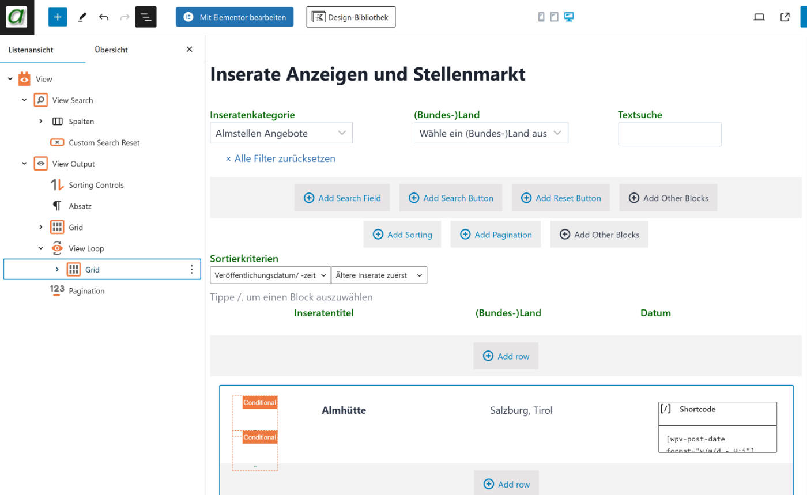Select the View Loop icon
This screenshot has width=807, height=495.
[x=57, y=248]
